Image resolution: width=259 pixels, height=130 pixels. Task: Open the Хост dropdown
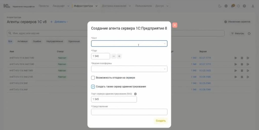(129, 44)
